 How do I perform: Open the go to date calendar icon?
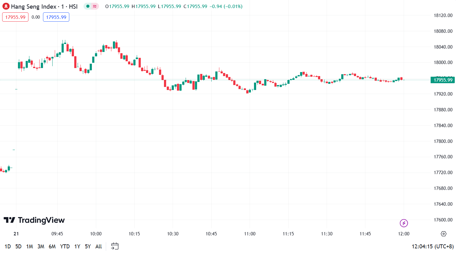[x=115, y=246]
